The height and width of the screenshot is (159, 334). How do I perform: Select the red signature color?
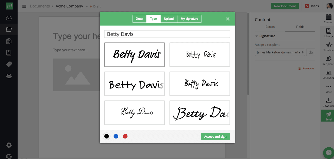[x=125, y=136]
